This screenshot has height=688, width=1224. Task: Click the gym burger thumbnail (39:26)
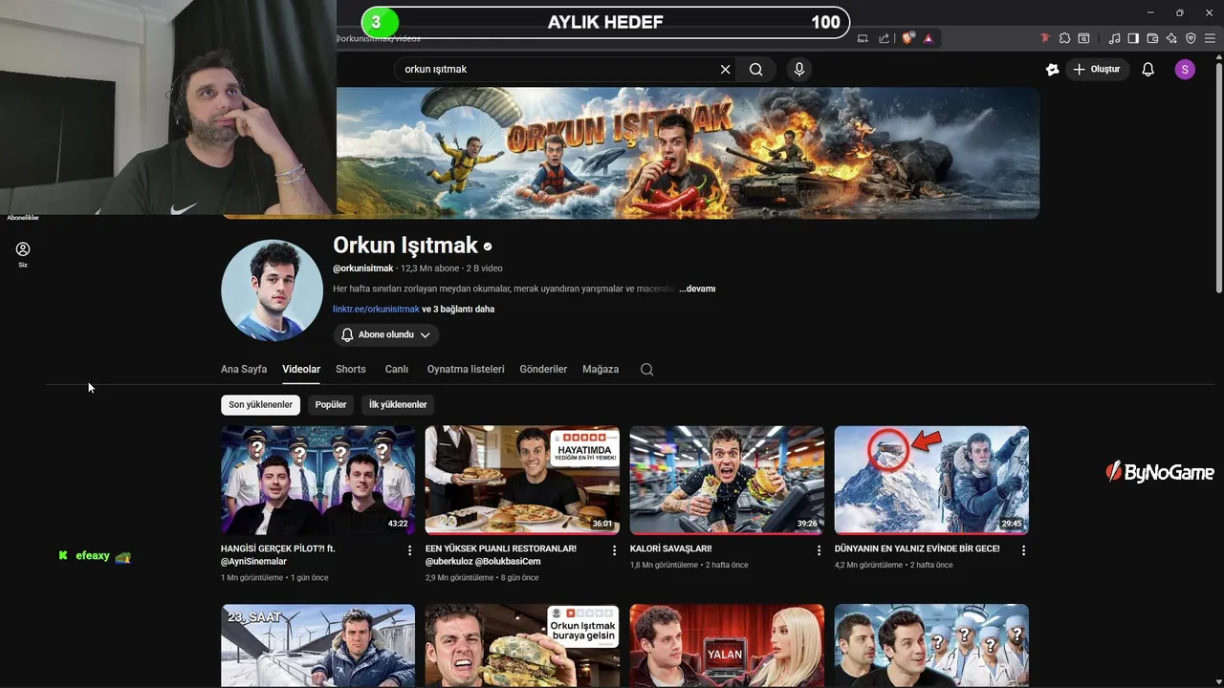click(x=727, y=480)
